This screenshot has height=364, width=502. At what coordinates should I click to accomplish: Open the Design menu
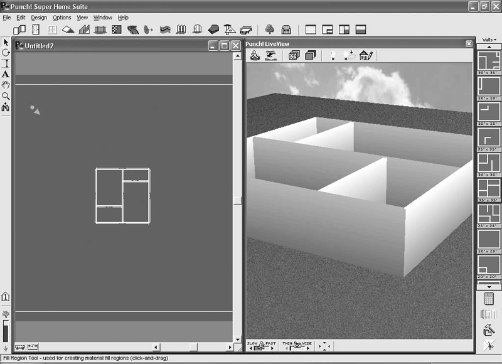[39, 18]
